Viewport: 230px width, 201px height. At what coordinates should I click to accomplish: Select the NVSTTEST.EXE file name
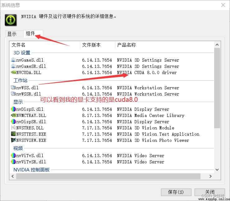(x=31, y=134)
